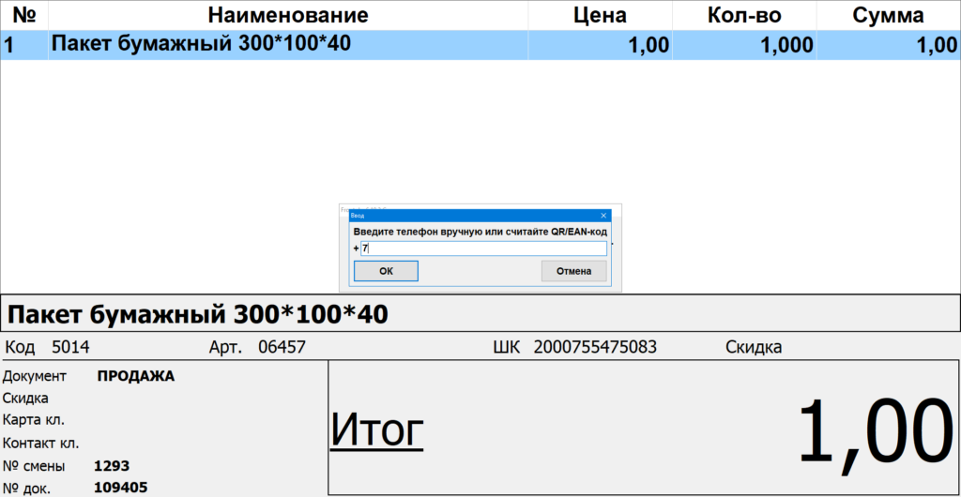
Task: Click the Сумма column header
Action: pos(888,15)
